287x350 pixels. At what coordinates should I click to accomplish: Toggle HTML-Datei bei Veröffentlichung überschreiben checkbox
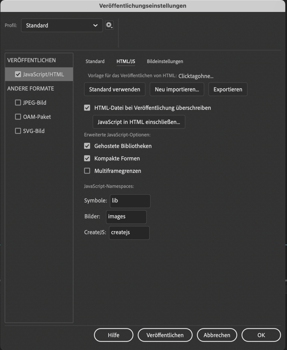tap(87, 108)
